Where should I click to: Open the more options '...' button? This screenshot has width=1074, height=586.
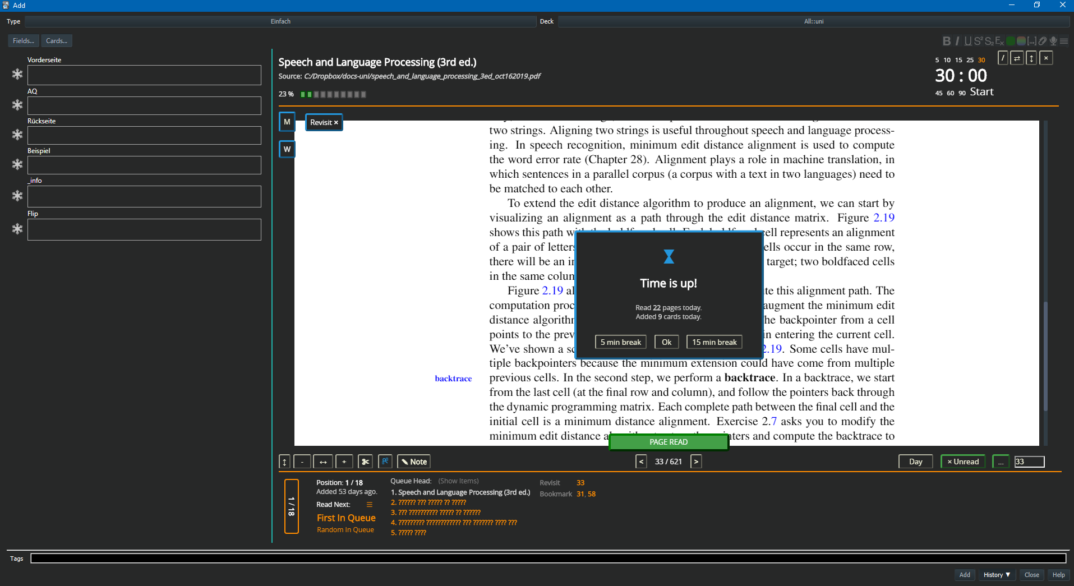point(1001,462)
